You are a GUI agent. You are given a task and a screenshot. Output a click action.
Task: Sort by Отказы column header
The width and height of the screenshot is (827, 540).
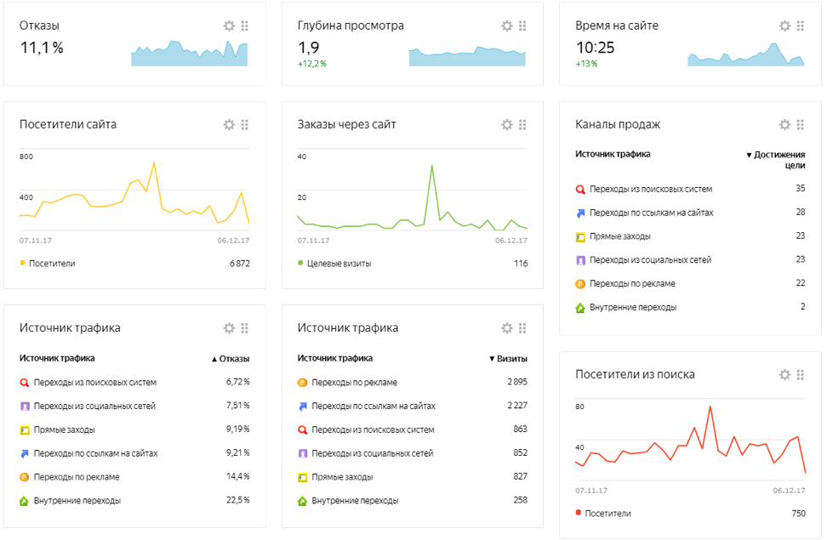pyautogui.click(x=230, y=359)
